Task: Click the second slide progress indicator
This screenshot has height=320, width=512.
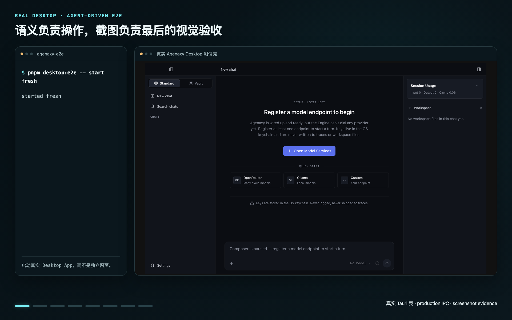Action: tap(40, 306)
